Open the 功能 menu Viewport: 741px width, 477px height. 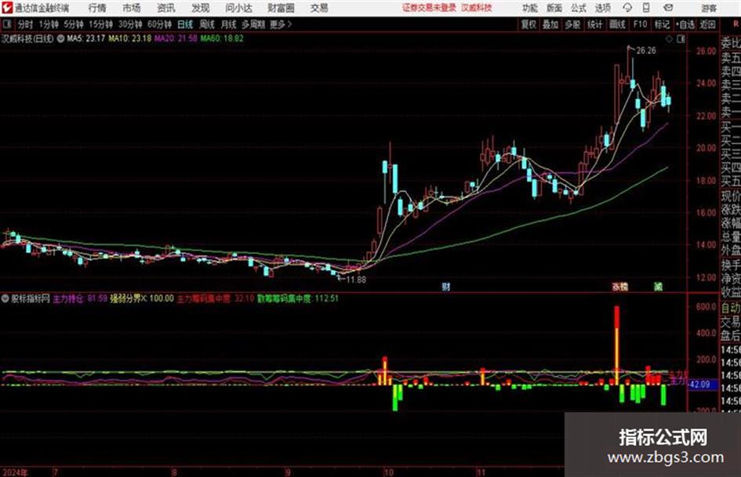coord(530,8)
